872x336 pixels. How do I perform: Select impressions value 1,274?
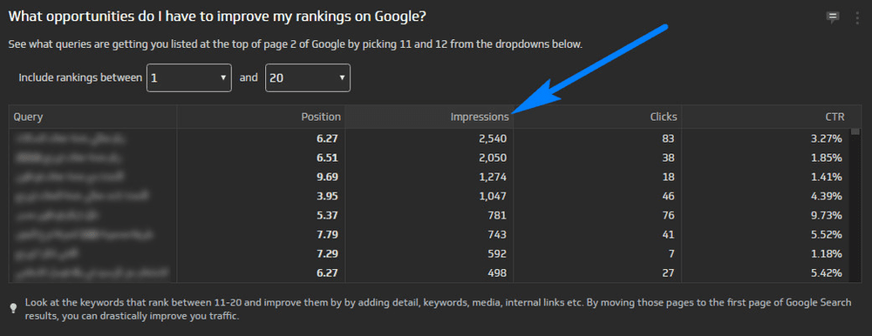[x=493, y=178]
